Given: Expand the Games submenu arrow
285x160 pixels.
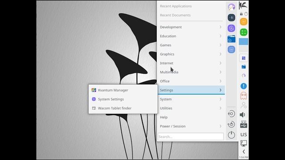Looking at the screenshot, I should [220, 45].
